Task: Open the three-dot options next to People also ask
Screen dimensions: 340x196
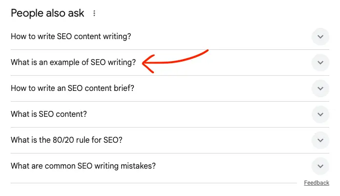Action: pos(94,14)
